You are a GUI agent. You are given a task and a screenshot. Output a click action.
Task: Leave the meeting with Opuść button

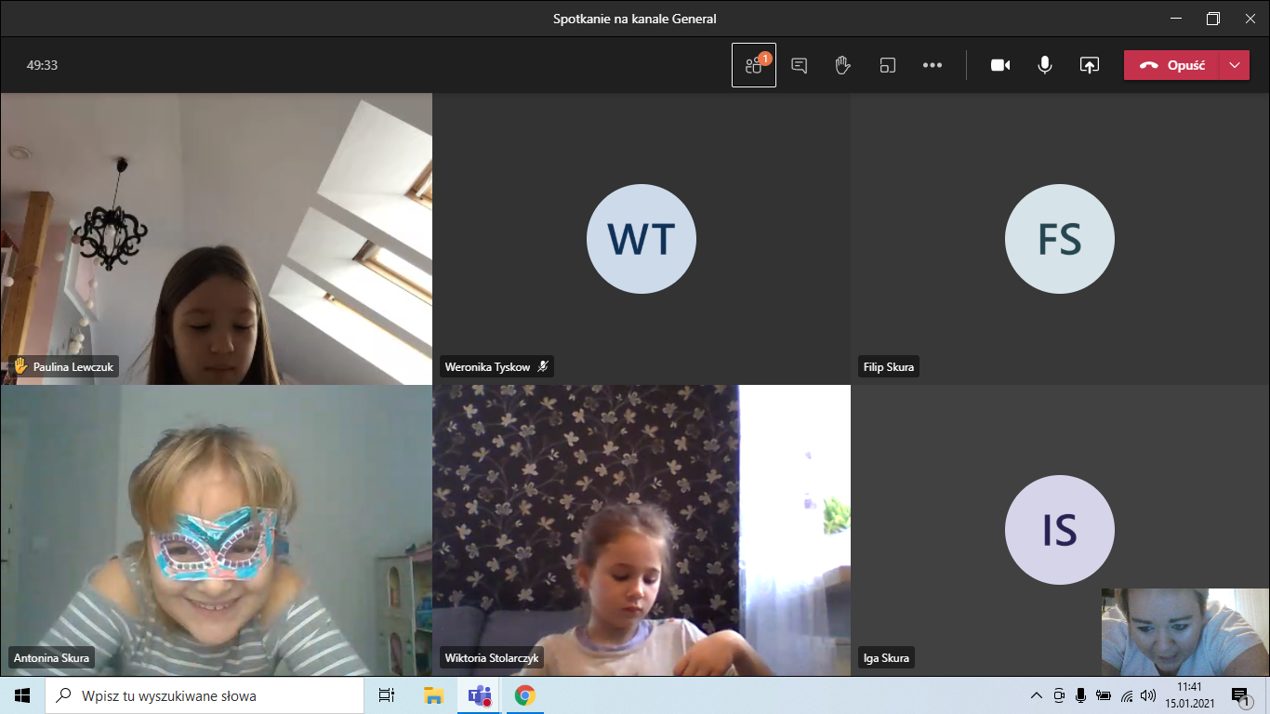pos(1171,65)
